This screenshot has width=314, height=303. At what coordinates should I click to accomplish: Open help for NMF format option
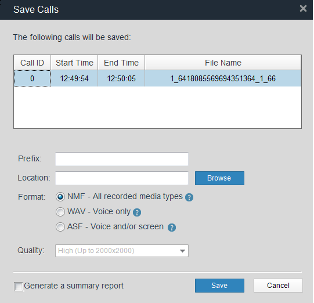[189, 197]
